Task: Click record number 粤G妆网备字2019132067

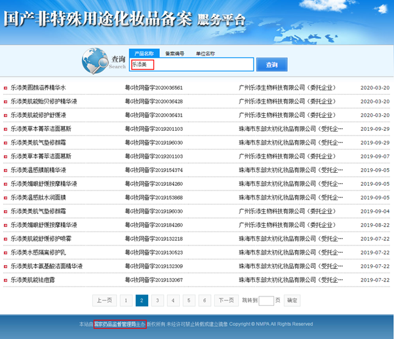Action: tap(154, 280)
